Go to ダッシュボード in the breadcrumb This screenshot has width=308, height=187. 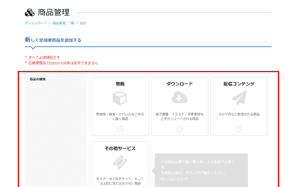[36, 23]
